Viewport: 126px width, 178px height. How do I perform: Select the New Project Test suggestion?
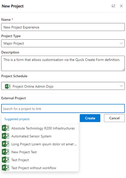point(40,152)
